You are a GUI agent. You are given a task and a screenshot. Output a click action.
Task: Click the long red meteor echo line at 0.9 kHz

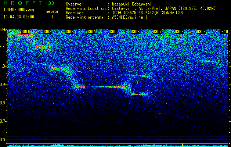102,87
